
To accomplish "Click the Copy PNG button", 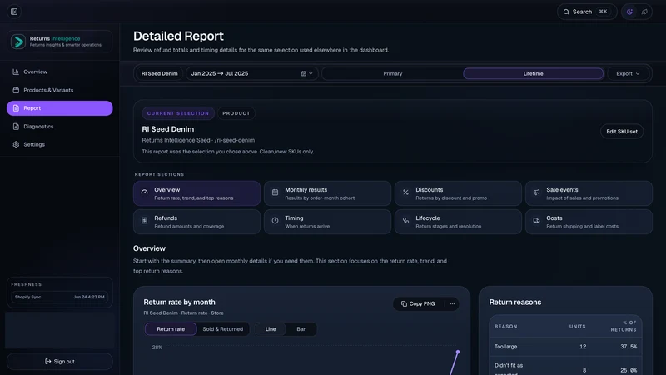I will [418, 304].
